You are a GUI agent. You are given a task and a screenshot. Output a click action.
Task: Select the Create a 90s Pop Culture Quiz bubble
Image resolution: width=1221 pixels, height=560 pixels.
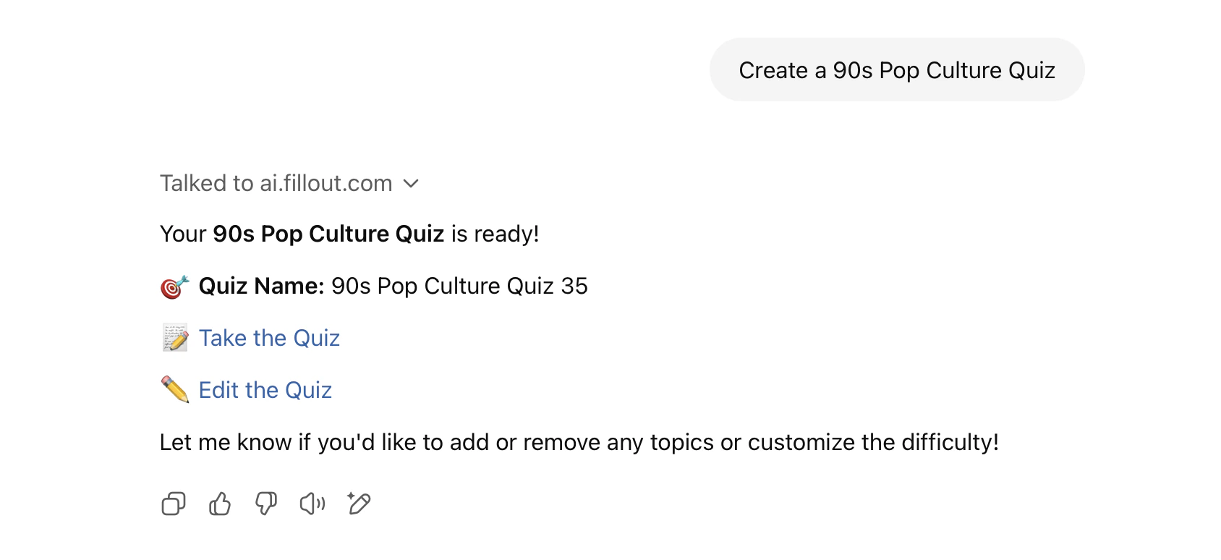(897, 69)
